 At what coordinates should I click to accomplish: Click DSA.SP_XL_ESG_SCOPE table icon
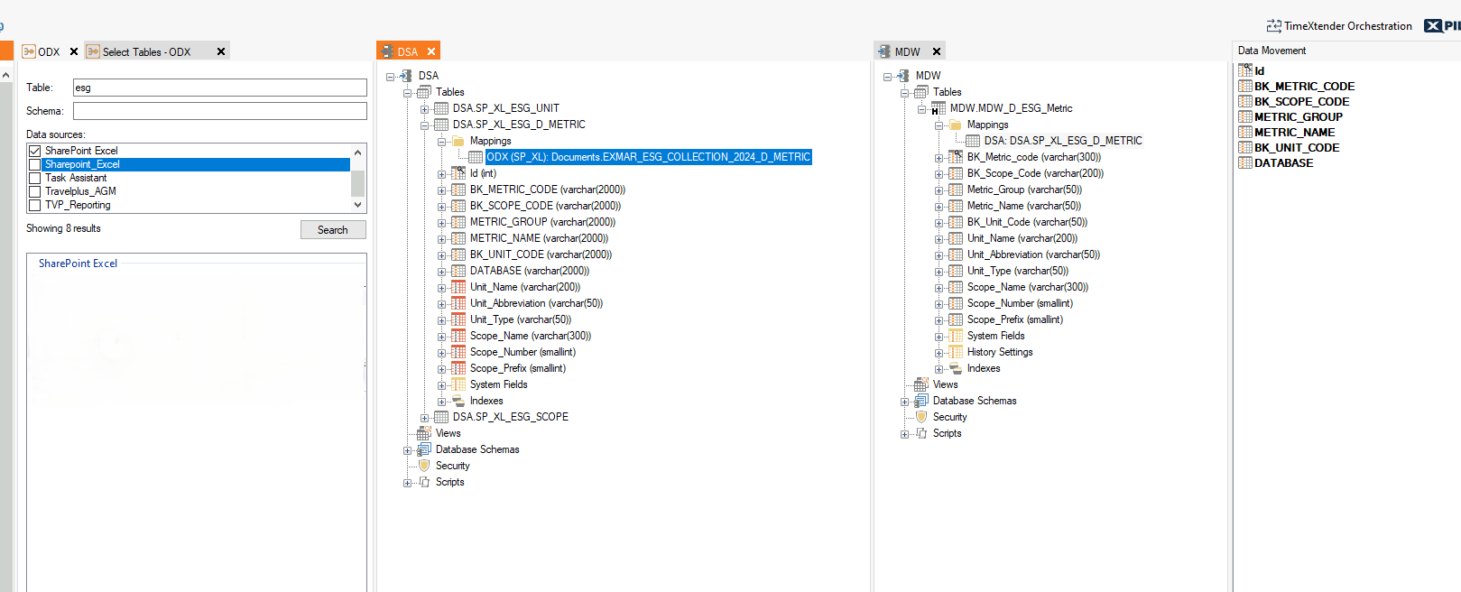click(441, 417)
